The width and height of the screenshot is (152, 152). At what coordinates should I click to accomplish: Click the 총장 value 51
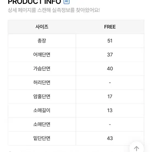click(110, 41)
